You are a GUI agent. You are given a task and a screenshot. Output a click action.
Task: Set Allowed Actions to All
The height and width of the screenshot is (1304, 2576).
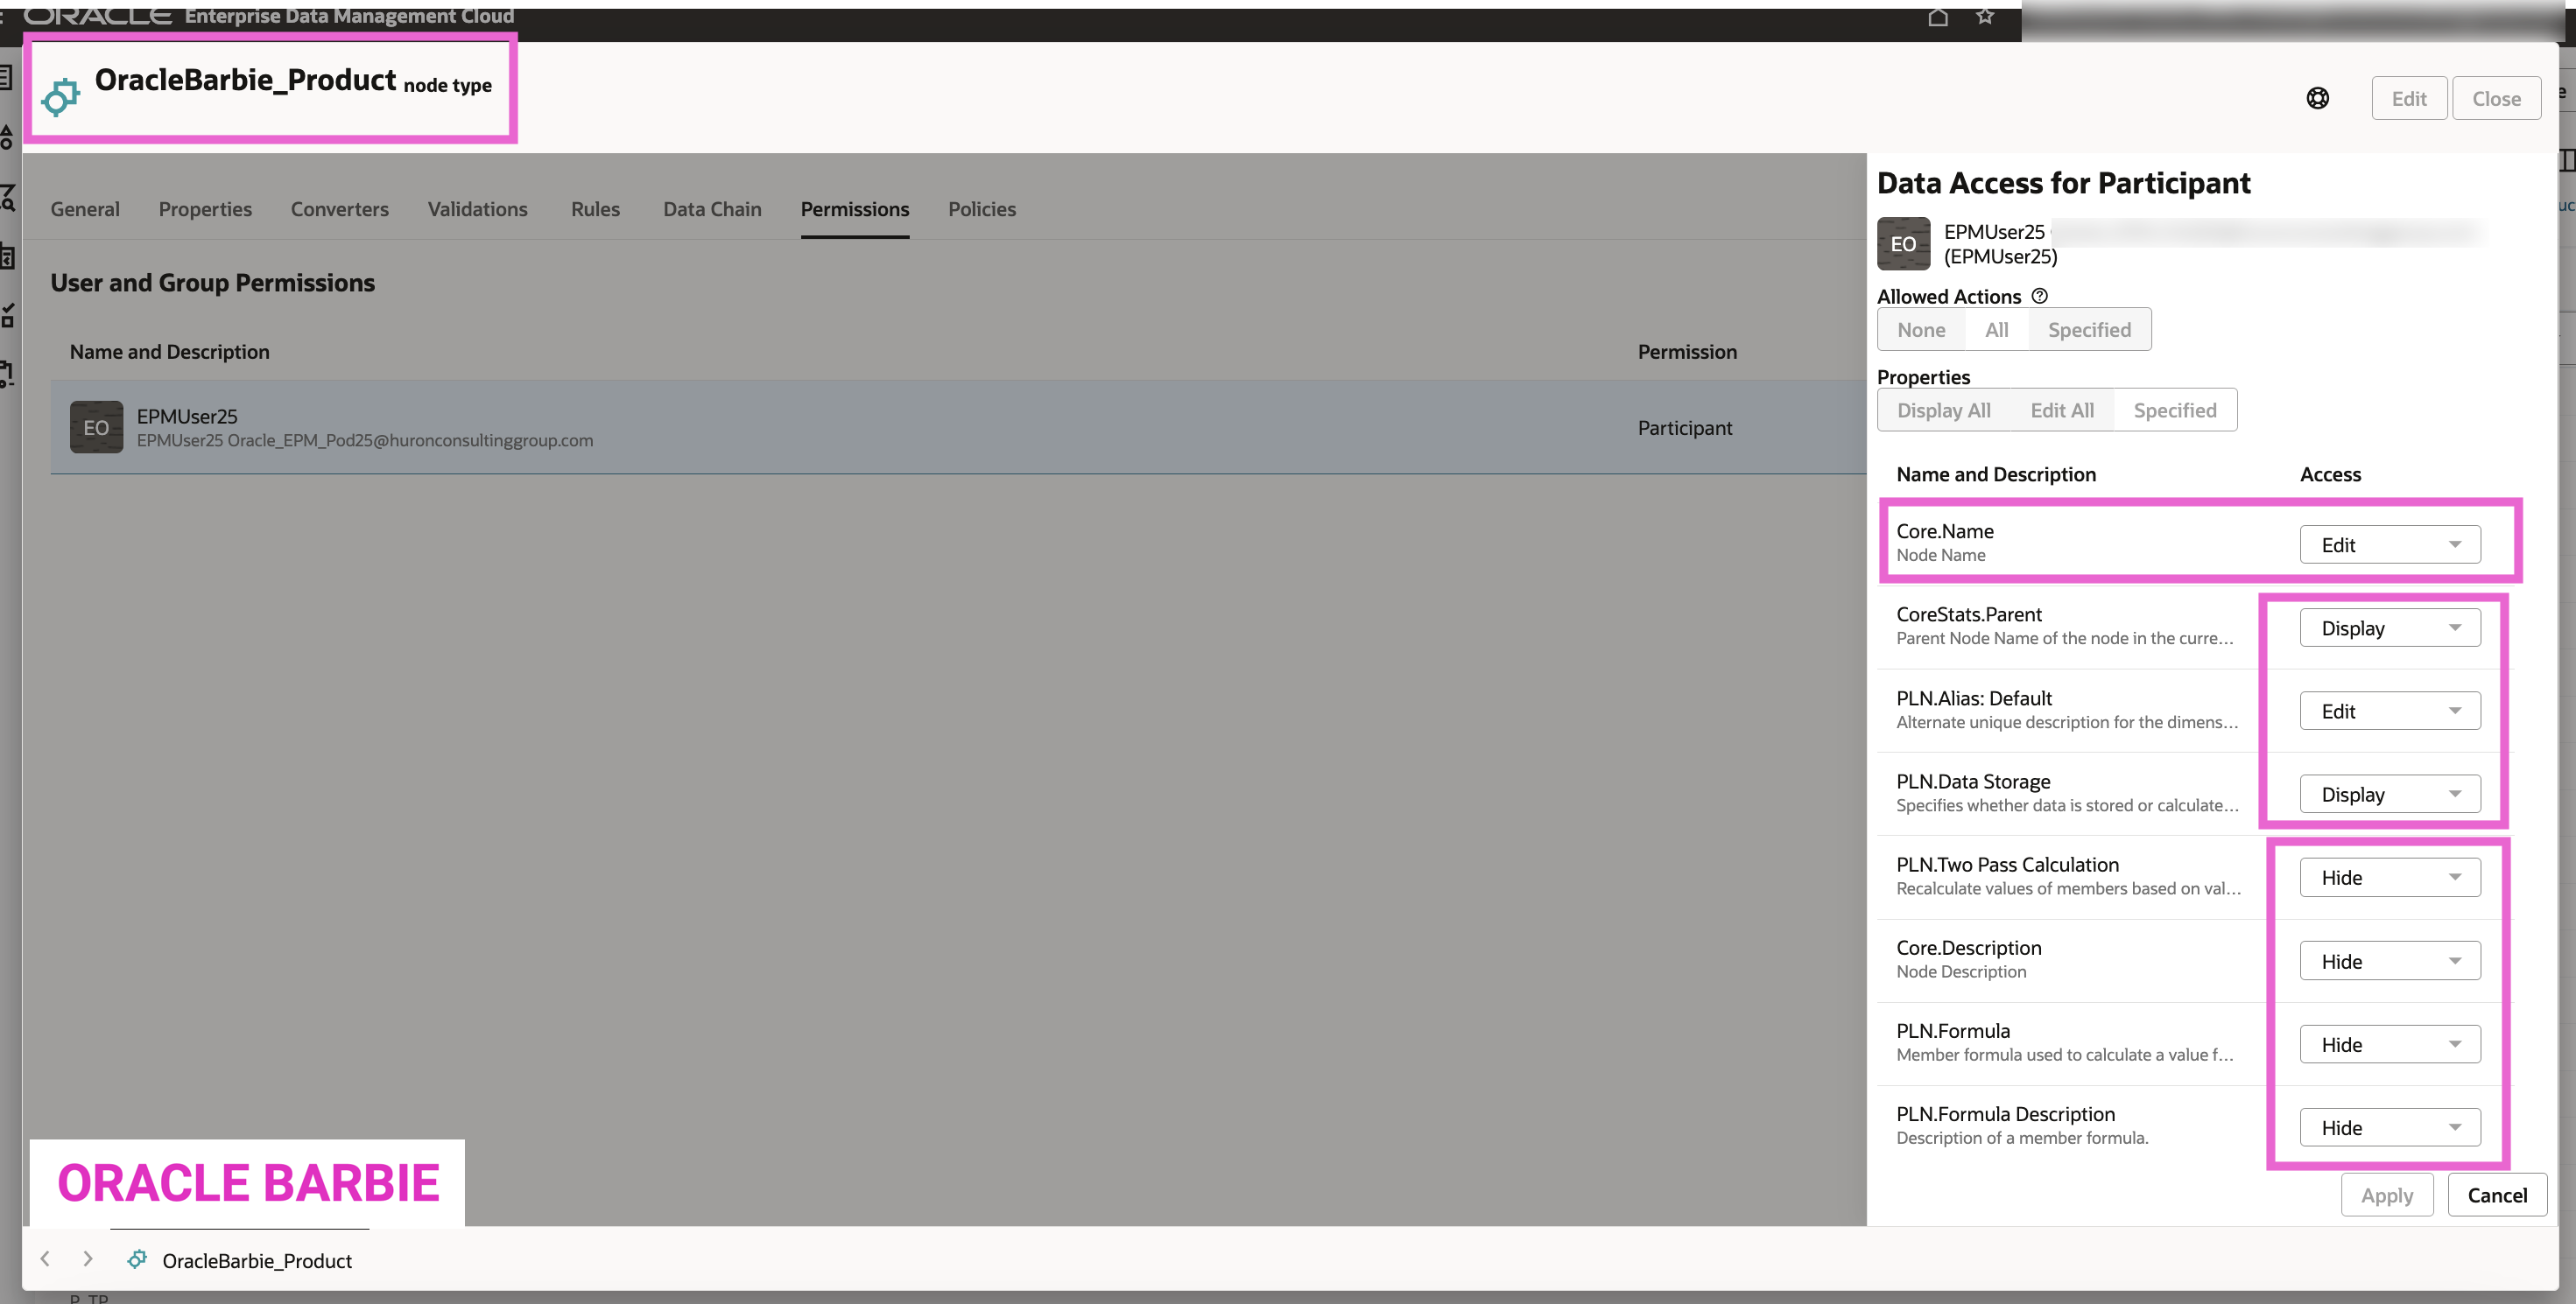(x=1996, y=330)
